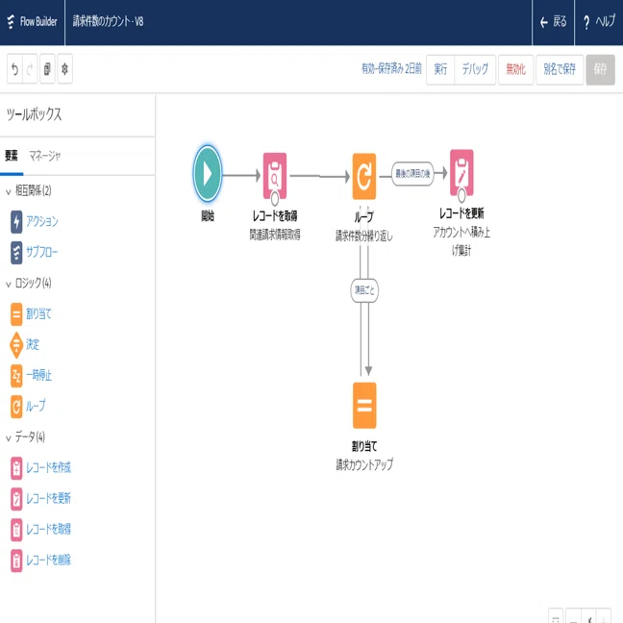Select the レコードを取得 node on canvas
The height and width of the screenshot is (623, 623).
click(275, 176)
